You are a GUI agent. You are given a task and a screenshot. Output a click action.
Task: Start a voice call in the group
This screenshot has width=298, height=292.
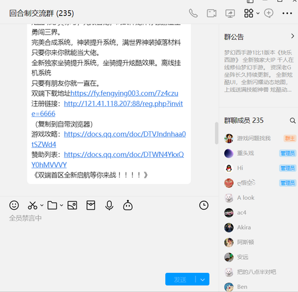(193, 13)
